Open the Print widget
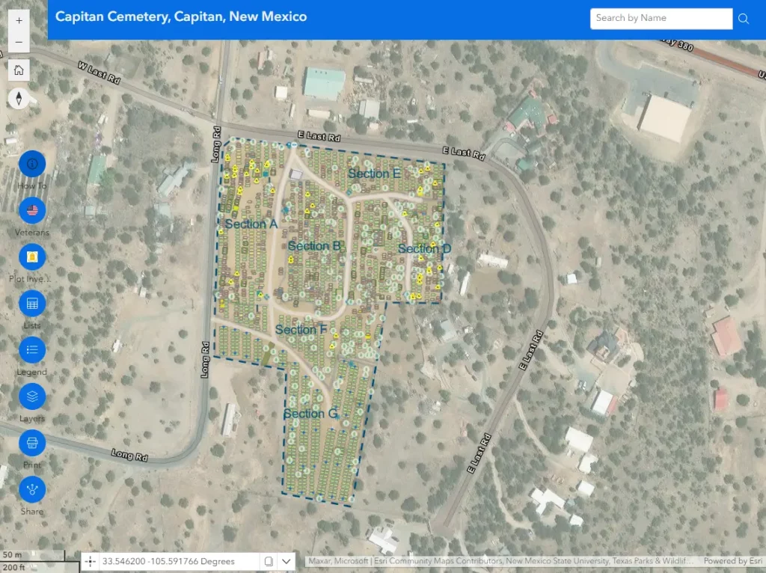Viewport: 766px width, 573px height. click(x=32, y=443)
